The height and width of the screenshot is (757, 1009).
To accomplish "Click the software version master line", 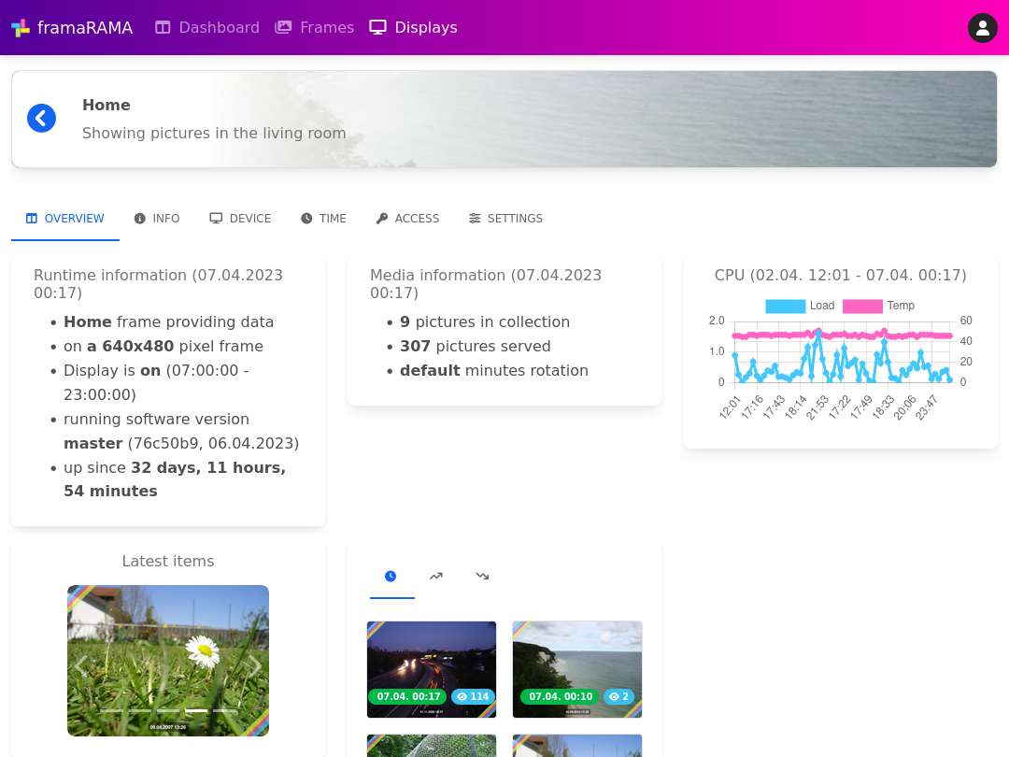I will [x=181, y=431].
